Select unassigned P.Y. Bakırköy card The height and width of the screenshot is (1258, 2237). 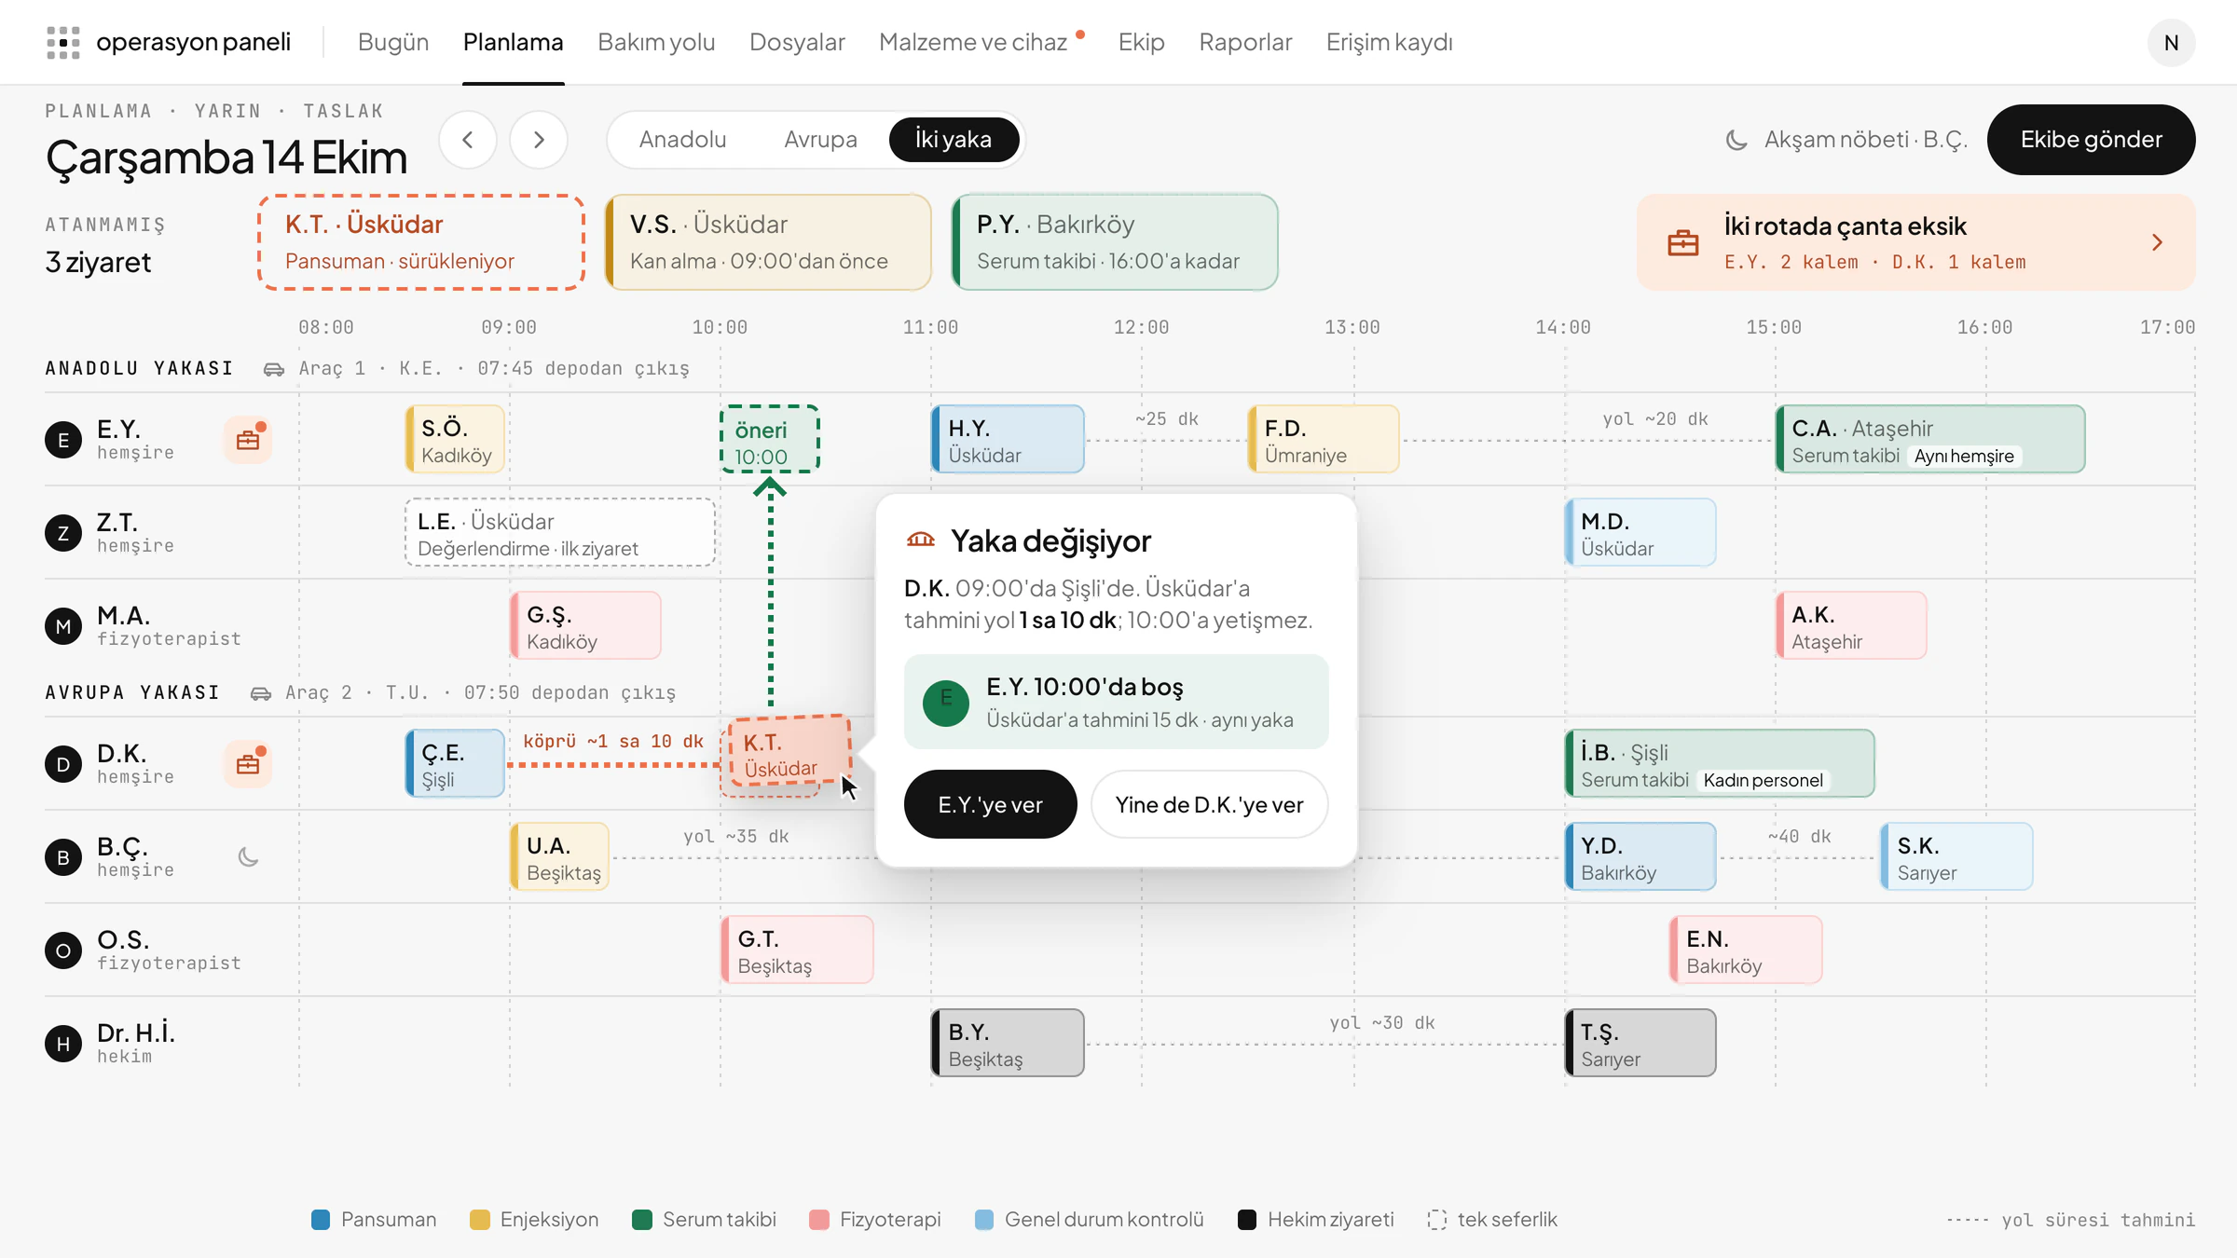point(1115,242)
